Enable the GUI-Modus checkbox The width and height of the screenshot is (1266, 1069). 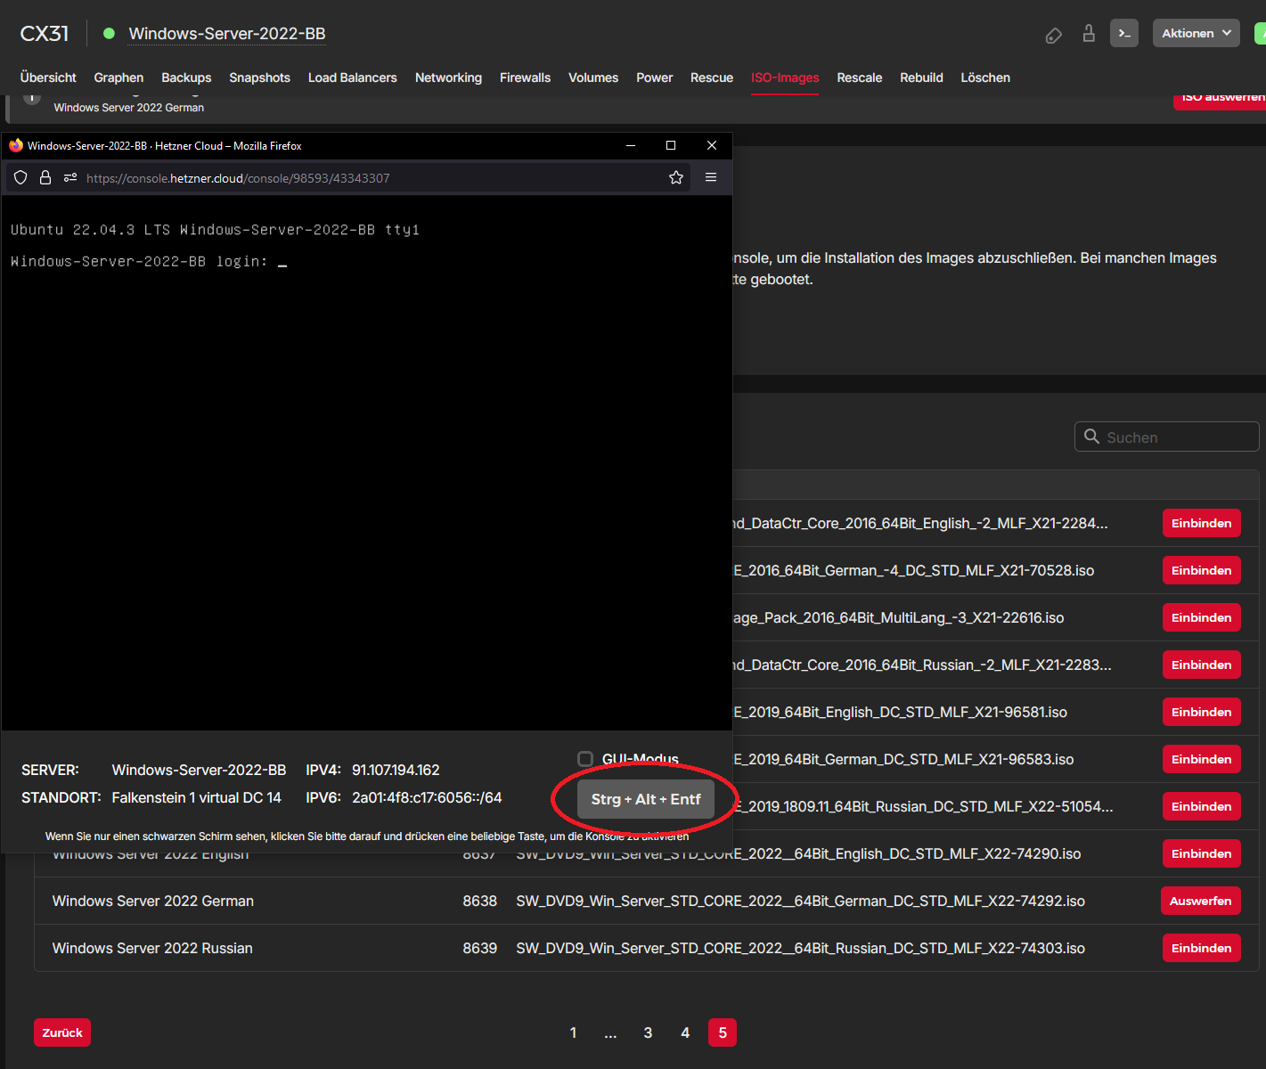click(585, 759)
